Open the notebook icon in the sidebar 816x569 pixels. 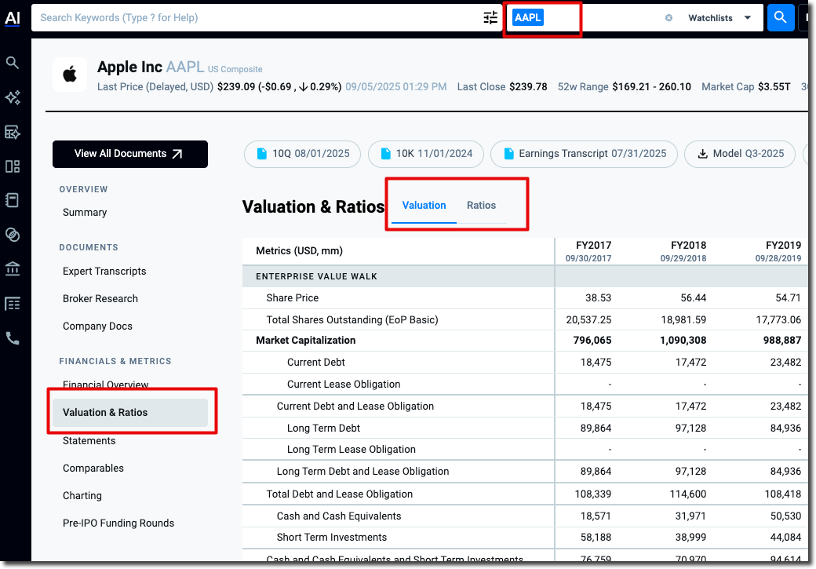13,200
